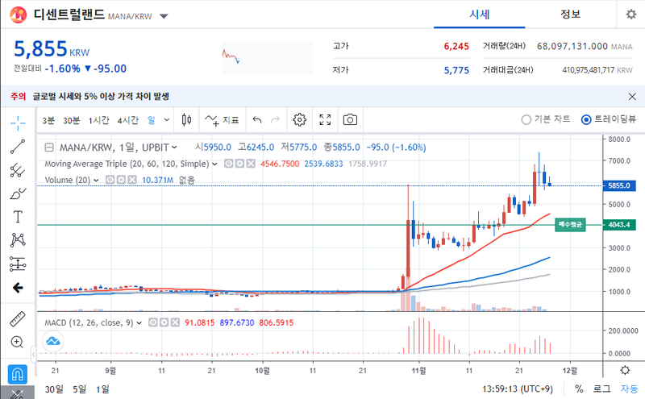This screenshot has width=645, height=399.
Task: Hide the MACD indicator via eye
Action: pos(153,322)
